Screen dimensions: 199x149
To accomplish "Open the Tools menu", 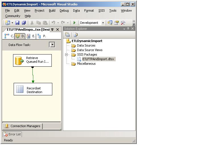I will tap(113, 11).
